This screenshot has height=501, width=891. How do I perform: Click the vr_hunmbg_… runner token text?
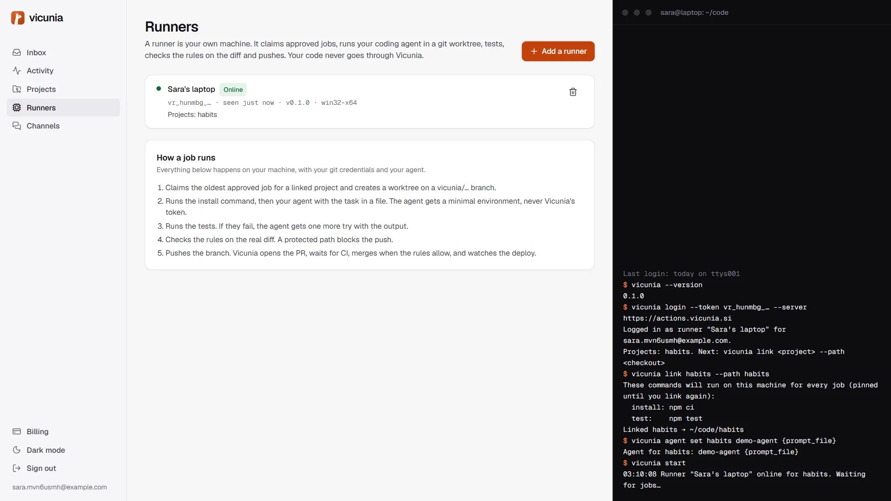(x=189, y=103)
